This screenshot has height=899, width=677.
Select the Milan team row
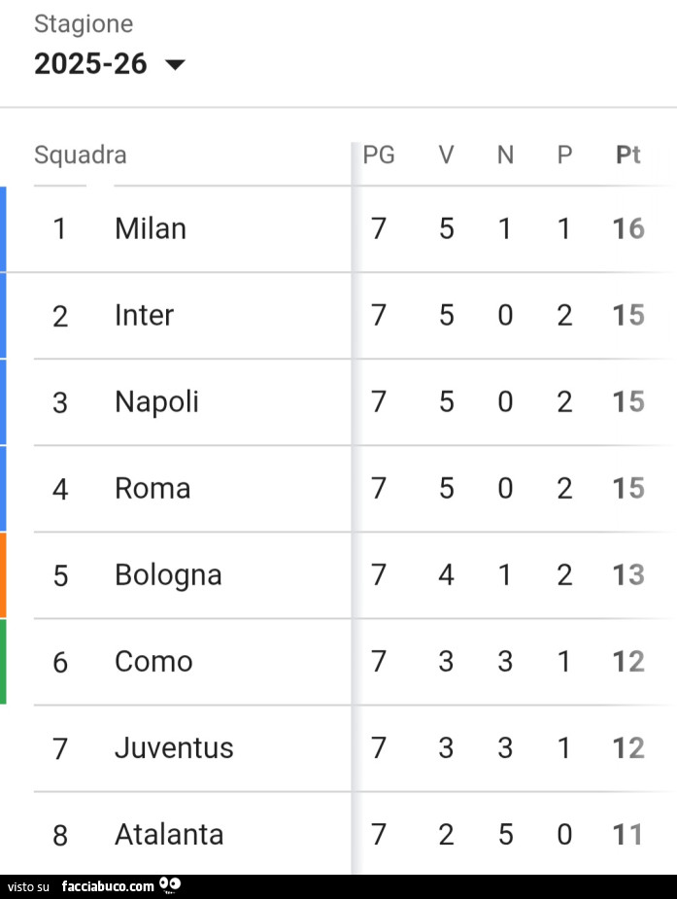pos(151,228)
